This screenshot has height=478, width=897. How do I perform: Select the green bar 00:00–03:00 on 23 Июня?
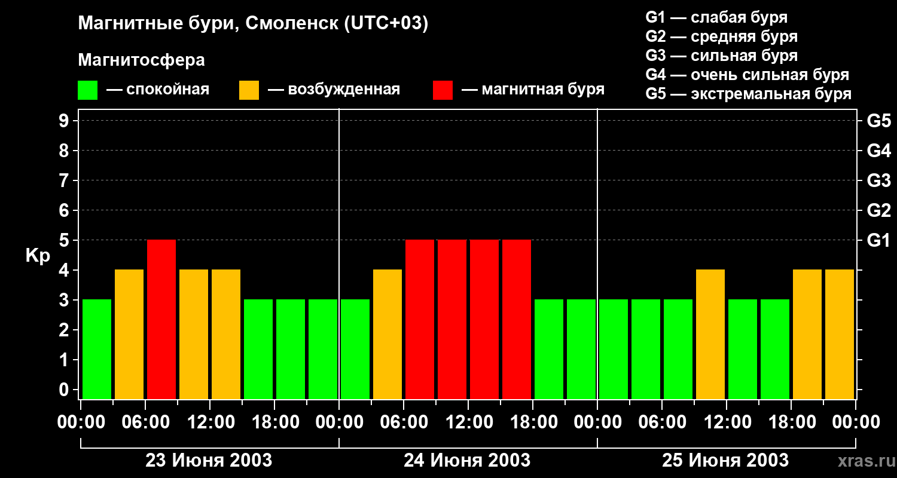(x=97, y=349)
